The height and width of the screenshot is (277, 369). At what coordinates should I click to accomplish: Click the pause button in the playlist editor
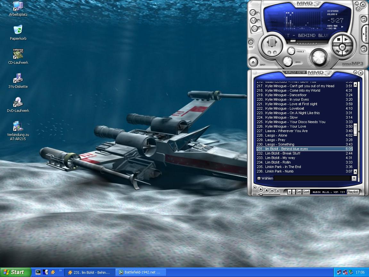click(x=272, y=190)
